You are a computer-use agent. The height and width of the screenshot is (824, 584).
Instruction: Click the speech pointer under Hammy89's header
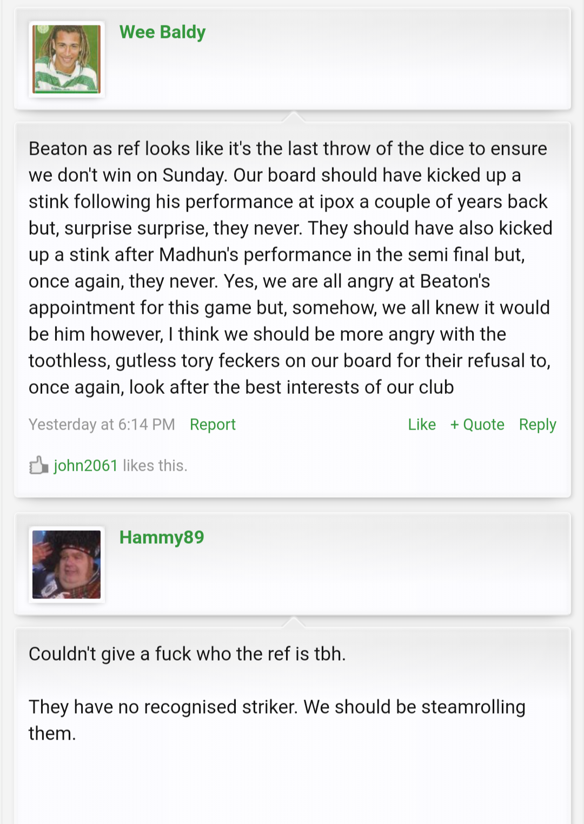294,622
